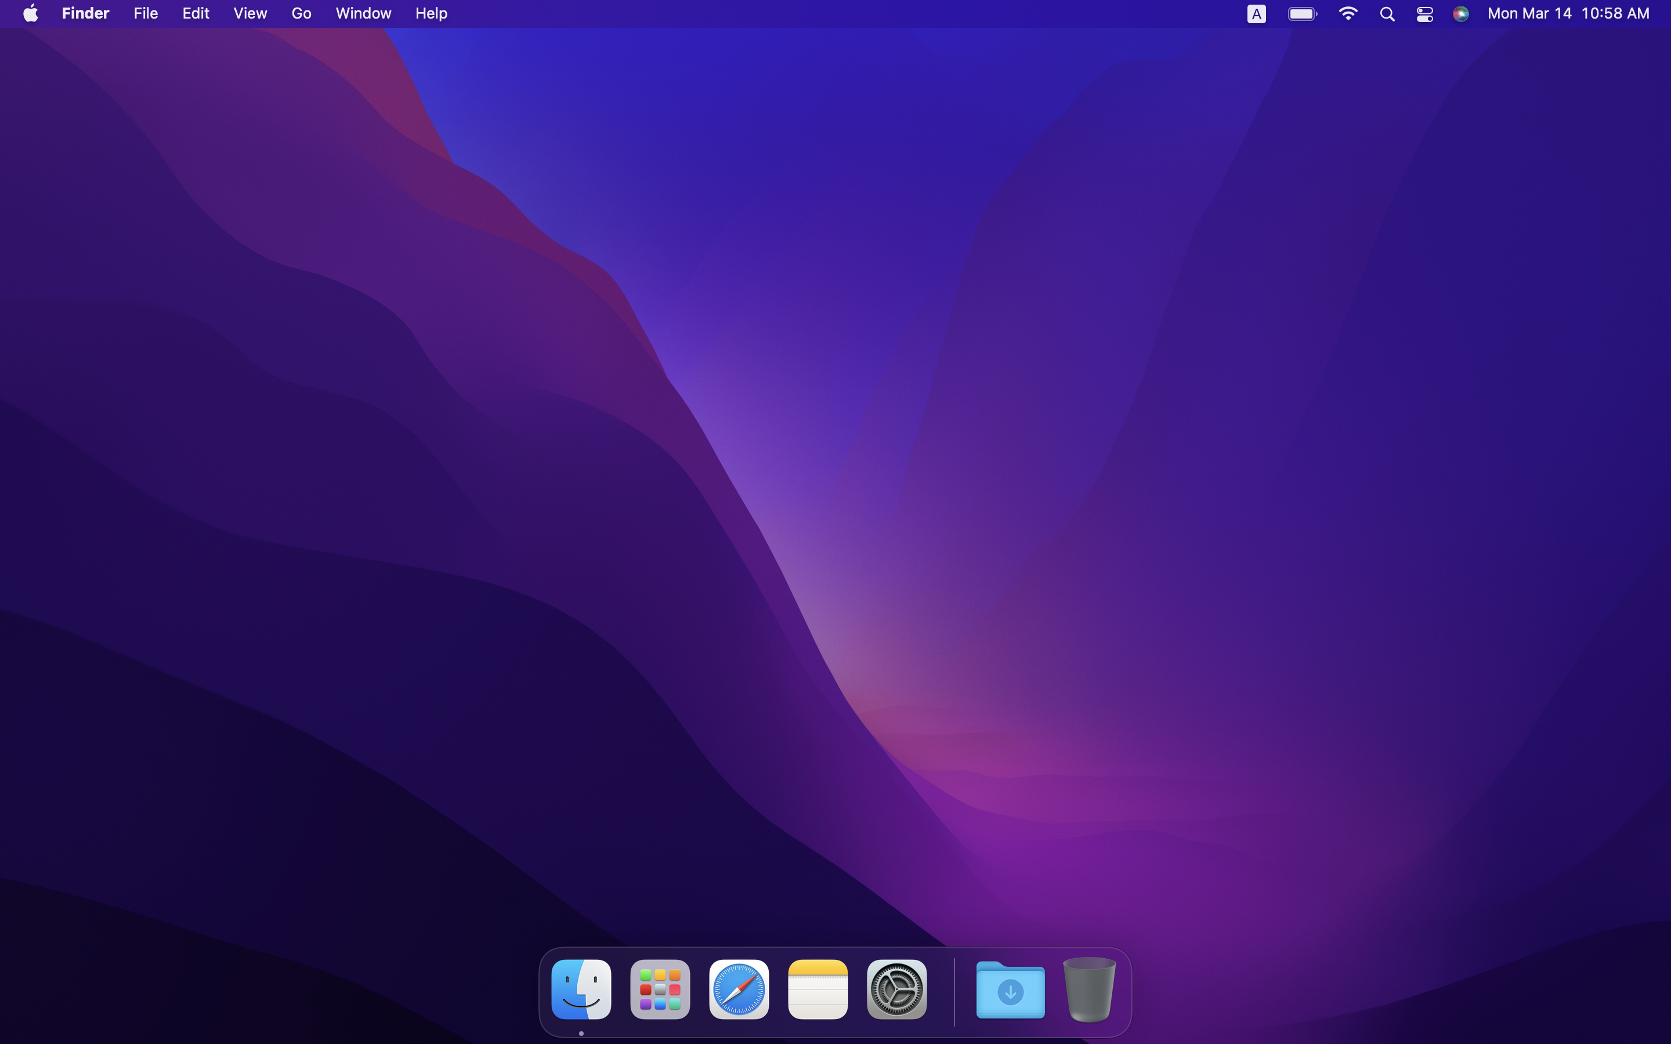This screenshot has height=1044, width=1671.
Task: Open the Trash in the Dock
Action: (1089, 989)
